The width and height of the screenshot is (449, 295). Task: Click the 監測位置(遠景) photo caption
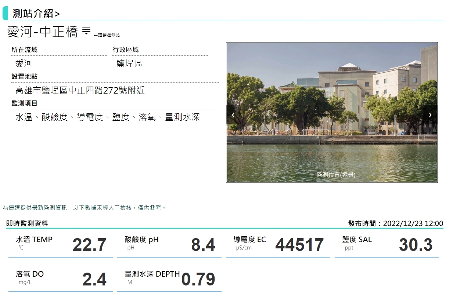point(336,175)
